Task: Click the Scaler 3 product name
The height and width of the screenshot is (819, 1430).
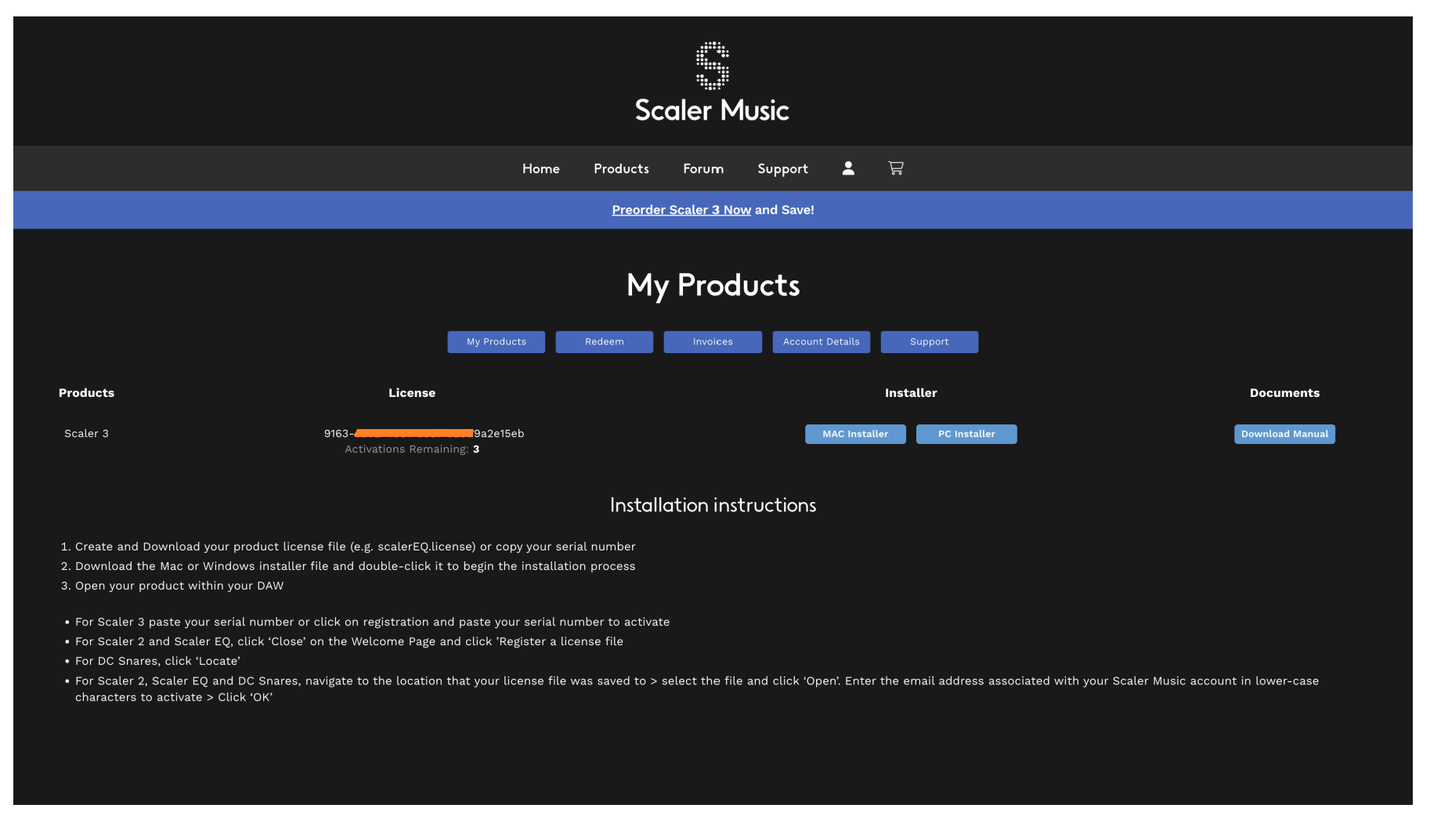Action: click(x=86, y=433)
